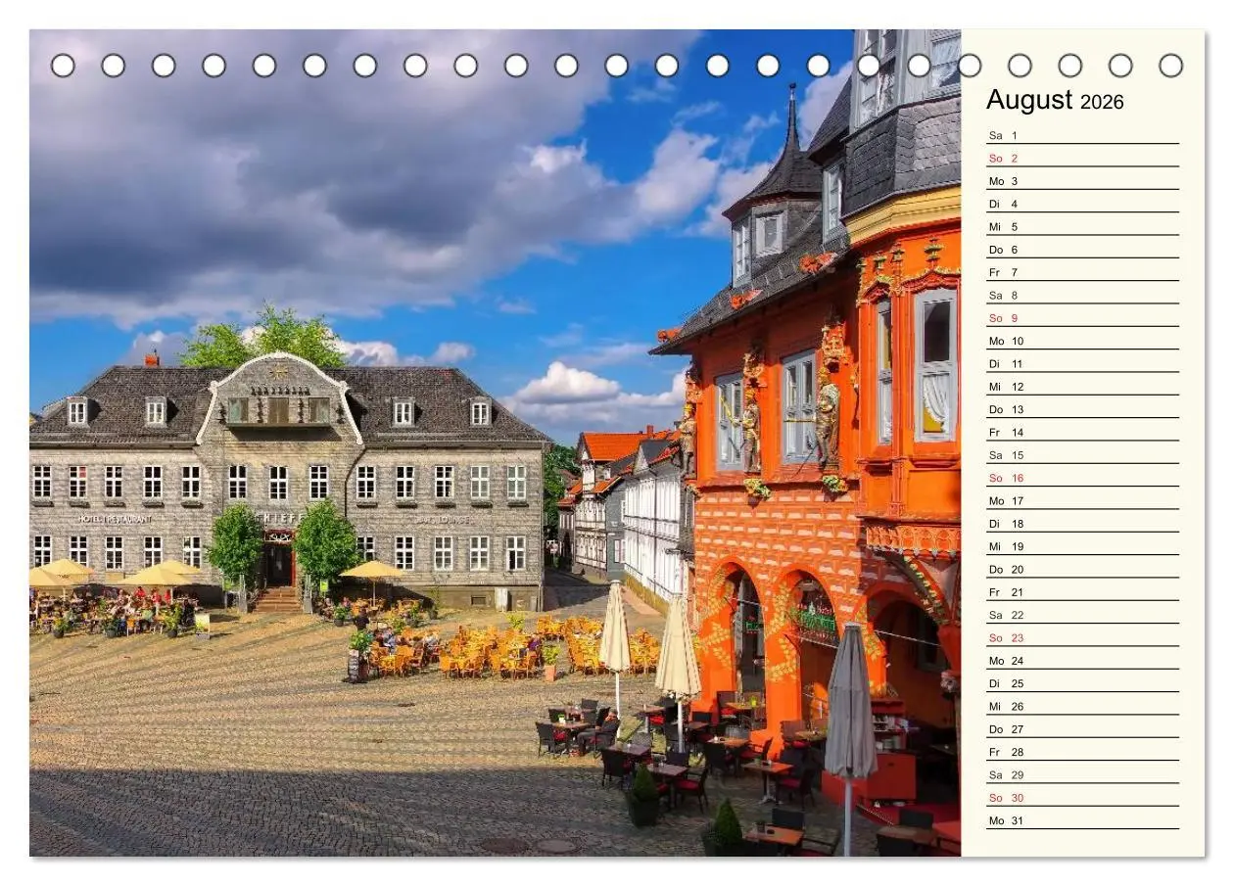Select the date row "Di 4"
1234x886 pixels.
1082,203
